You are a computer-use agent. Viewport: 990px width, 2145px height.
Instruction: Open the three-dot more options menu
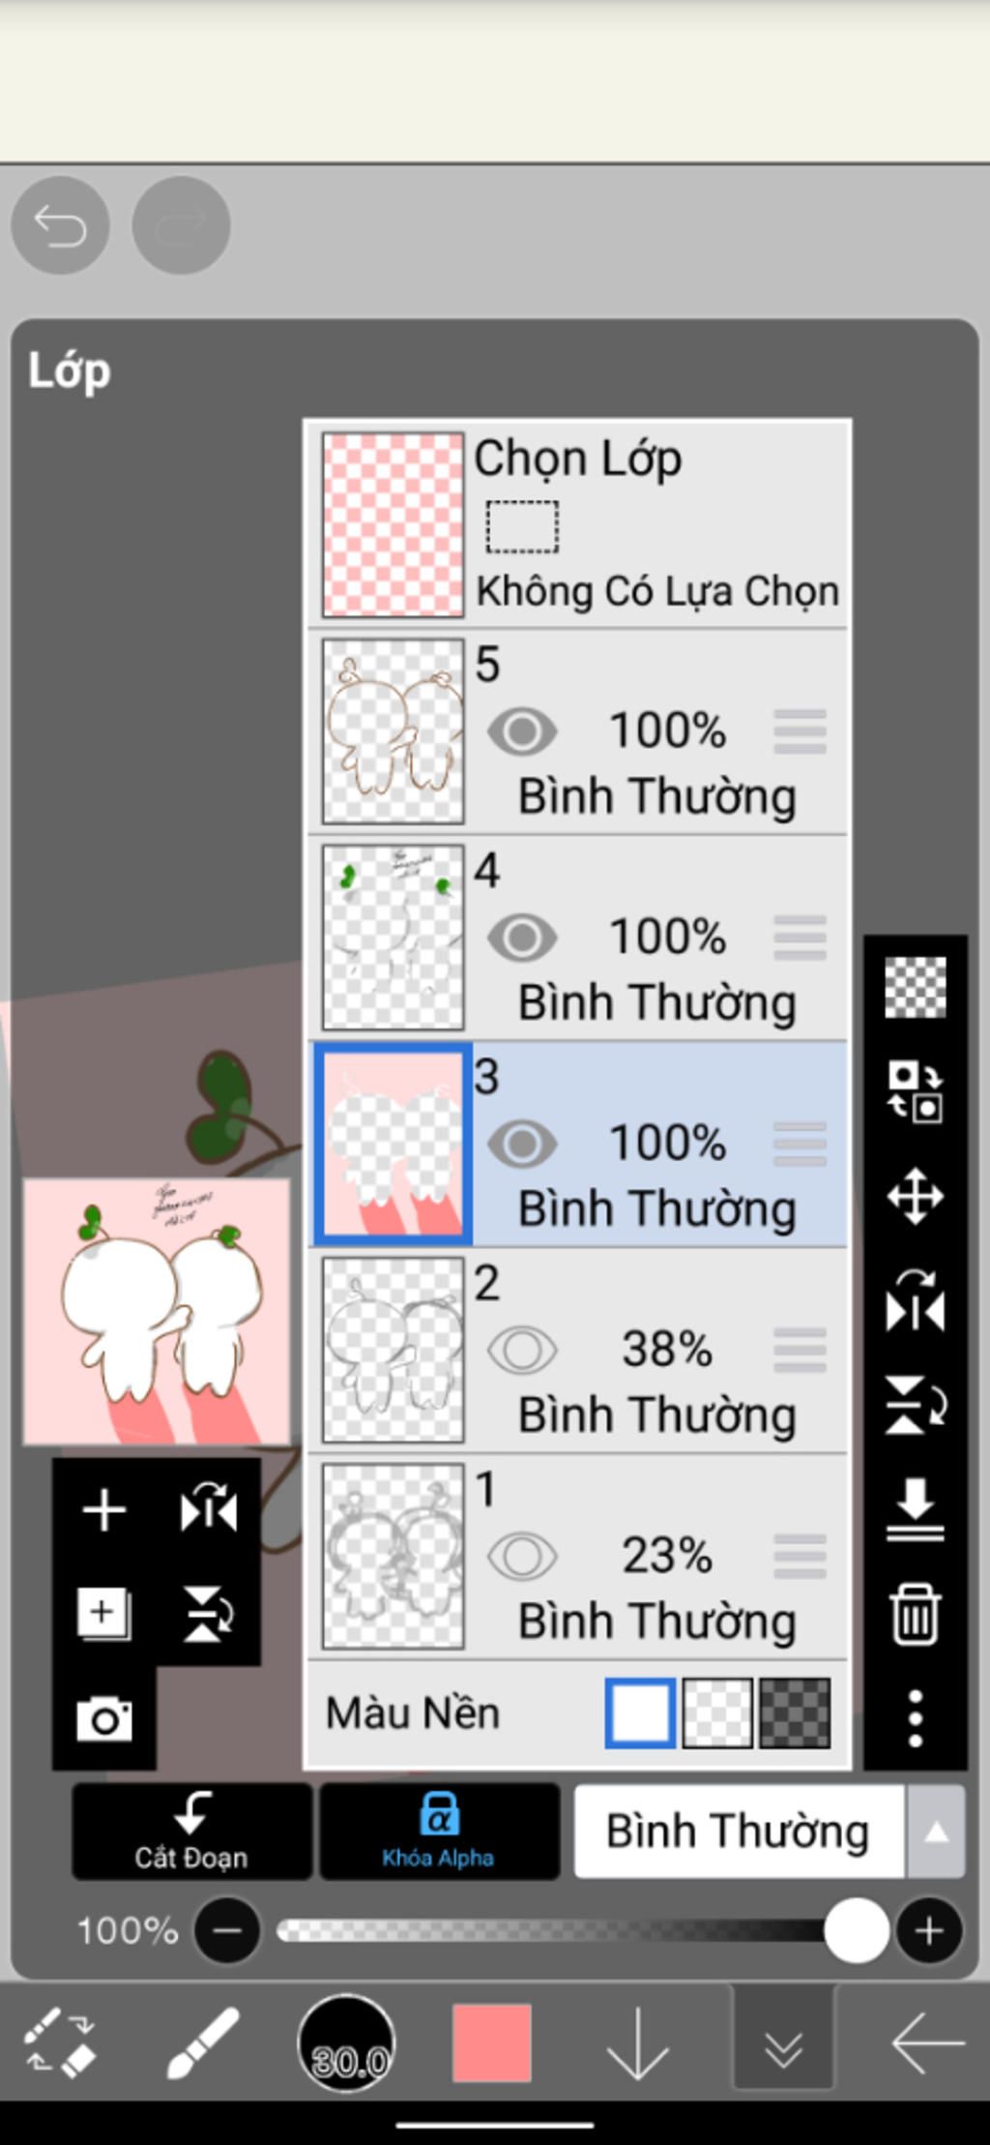point(915,1718)
